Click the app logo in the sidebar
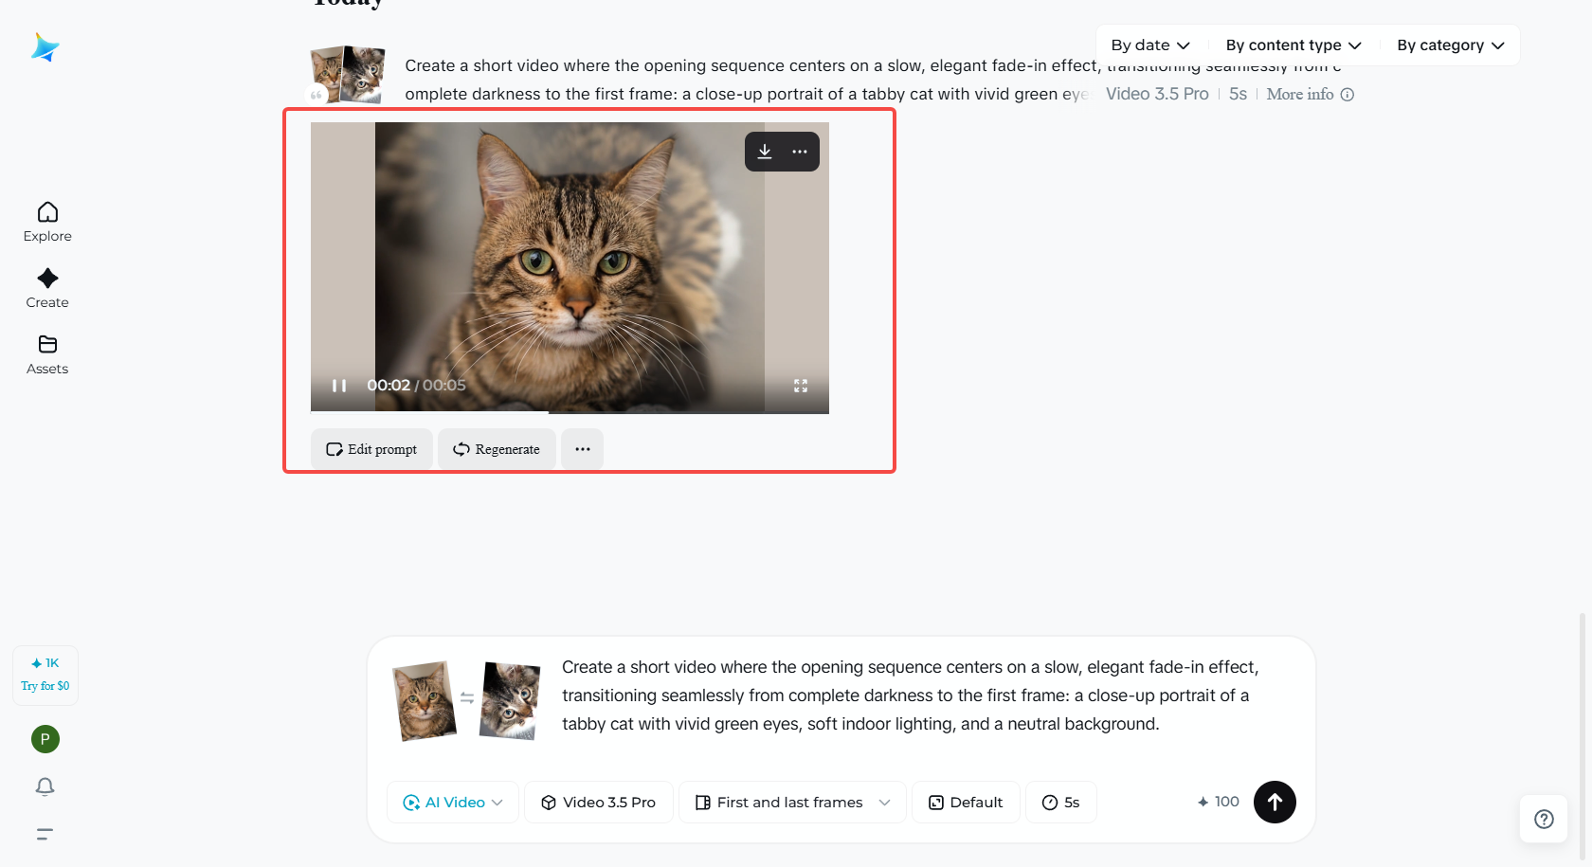The image size is (1592, 867). [x=45, y=46]
